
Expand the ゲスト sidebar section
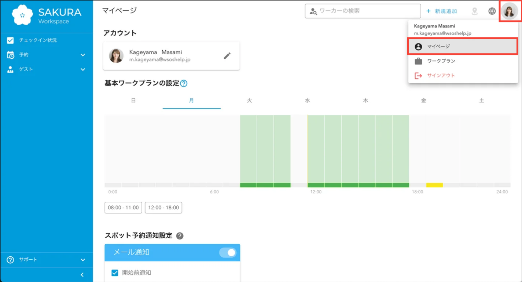[83, 69]
